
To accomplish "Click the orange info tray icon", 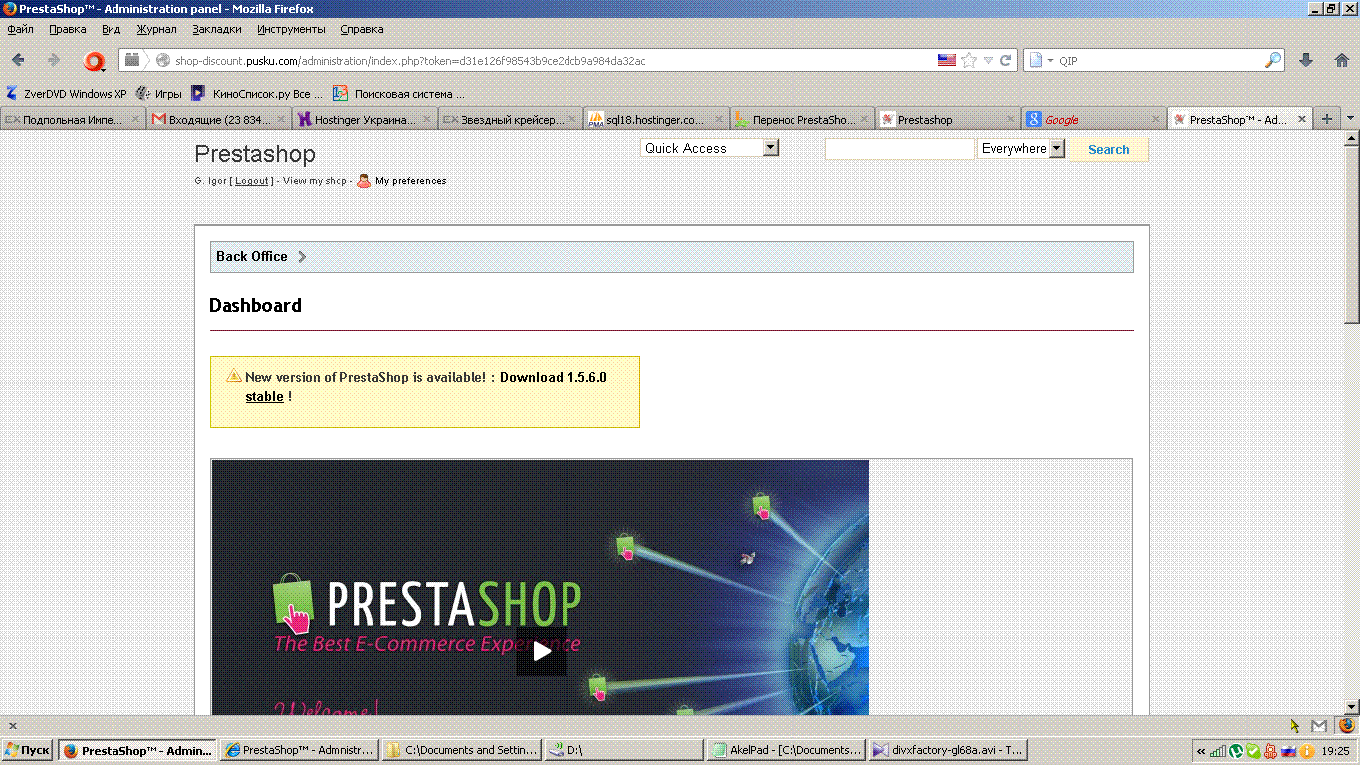I will pos(1306,750).
